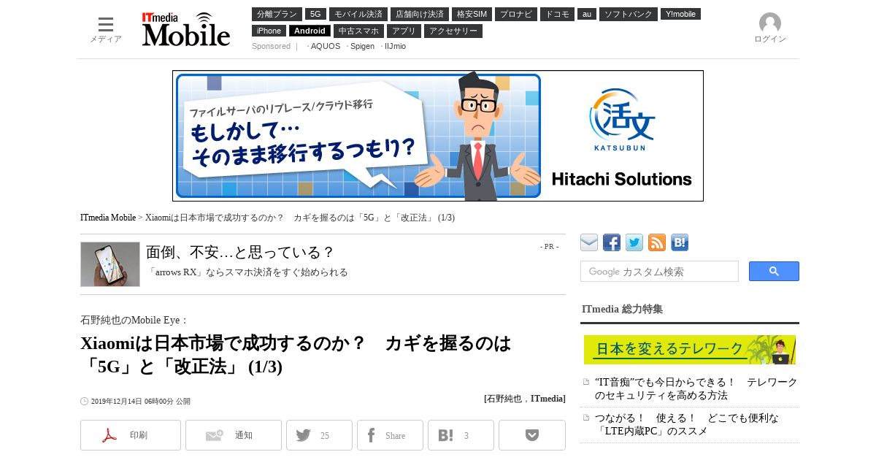Open the arrows RX PR thumbnail
The height and width of the screenshot is (460, 876).
pyautogui.click(x=110, y=264)
